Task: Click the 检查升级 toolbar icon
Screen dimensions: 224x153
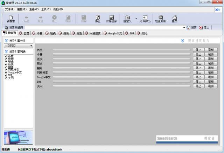Action: tap(161, 18)
